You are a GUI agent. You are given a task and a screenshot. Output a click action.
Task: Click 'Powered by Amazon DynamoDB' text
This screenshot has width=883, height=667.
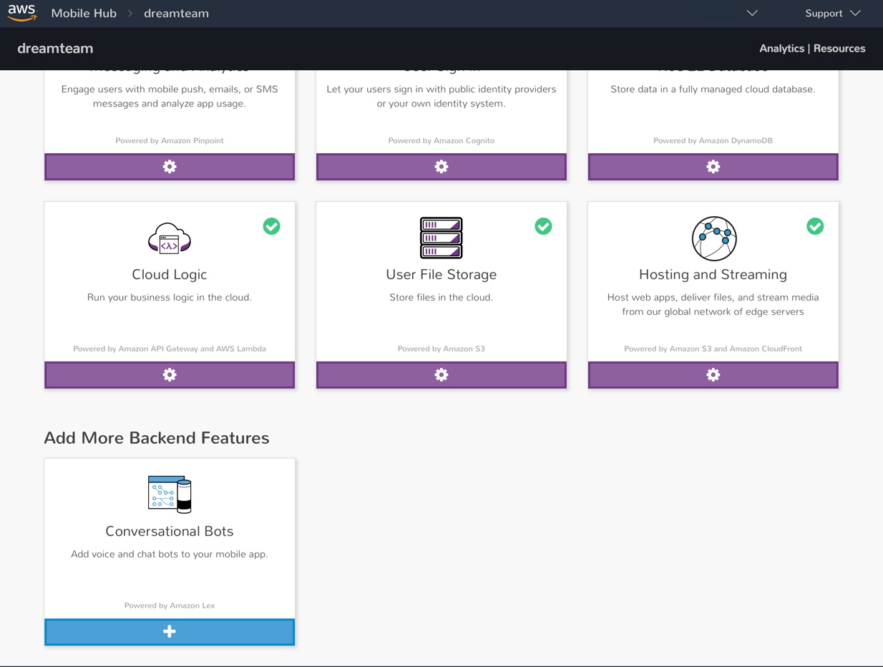713,140
